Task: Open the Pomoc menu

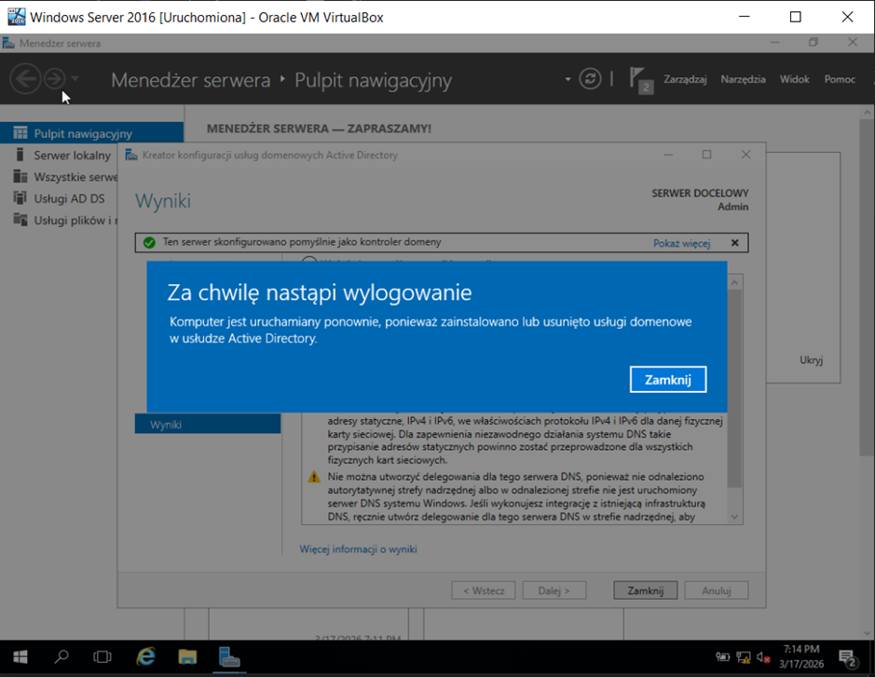Action: point(839,79)
